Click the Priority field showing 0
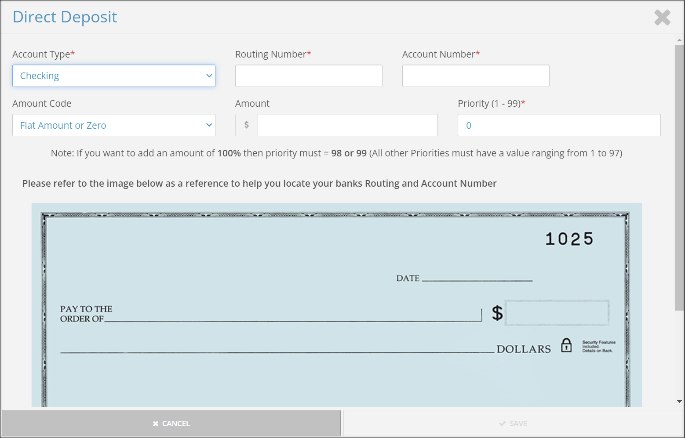Image resolution: width=685 pixels, height=438 pixels. click(558, 125)
